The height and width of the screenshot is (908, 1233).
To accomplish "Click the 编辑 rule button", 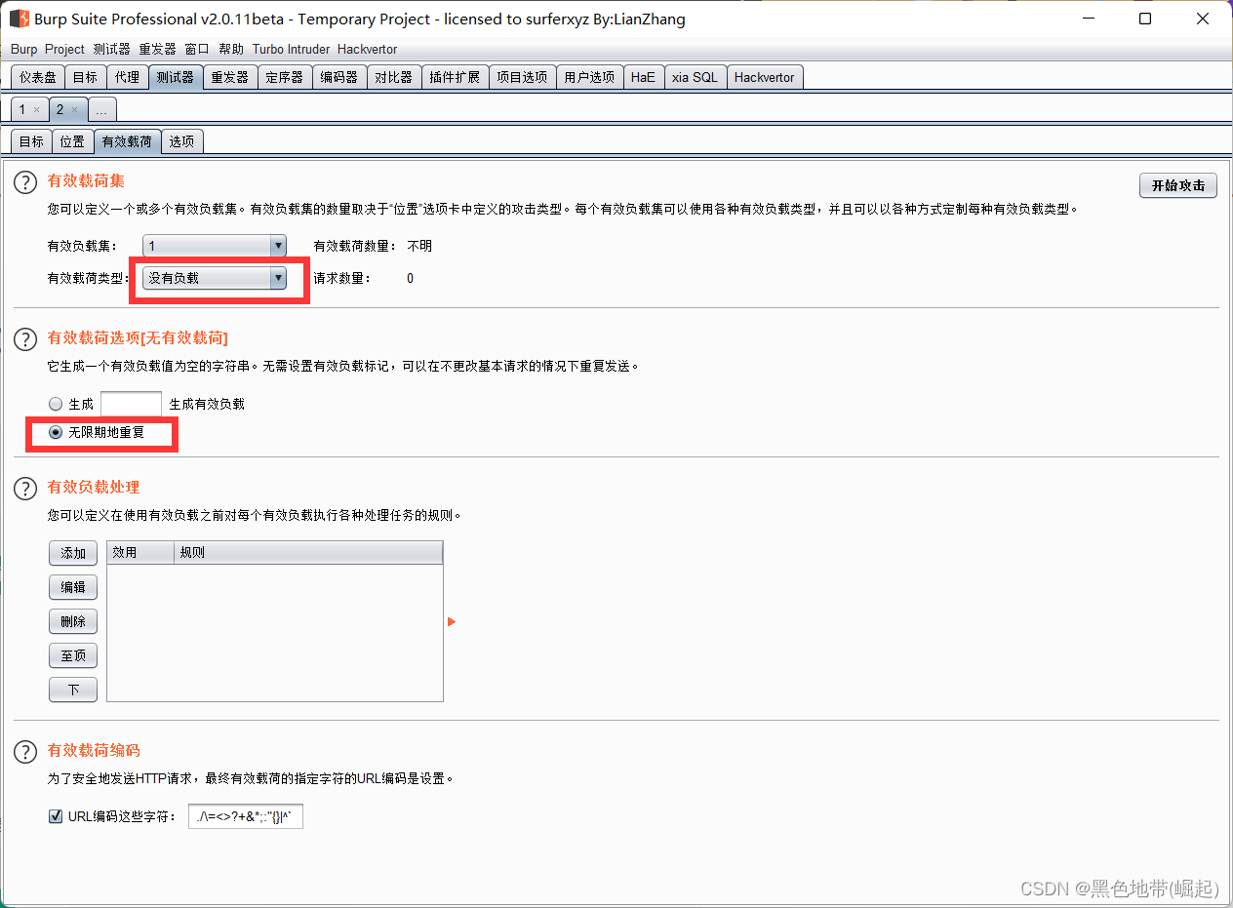I will (73, 587).
